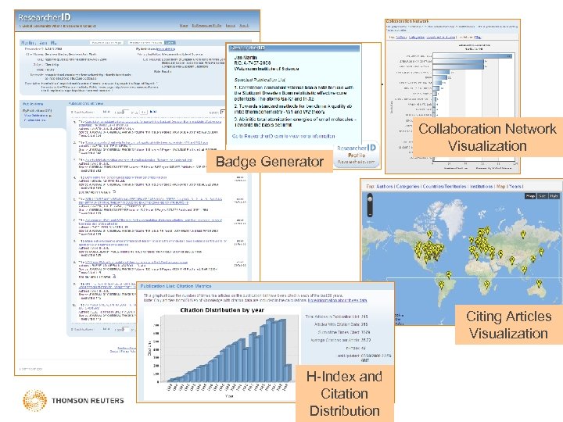Open Map tab in Collaboration Network panel

[478, 37]
